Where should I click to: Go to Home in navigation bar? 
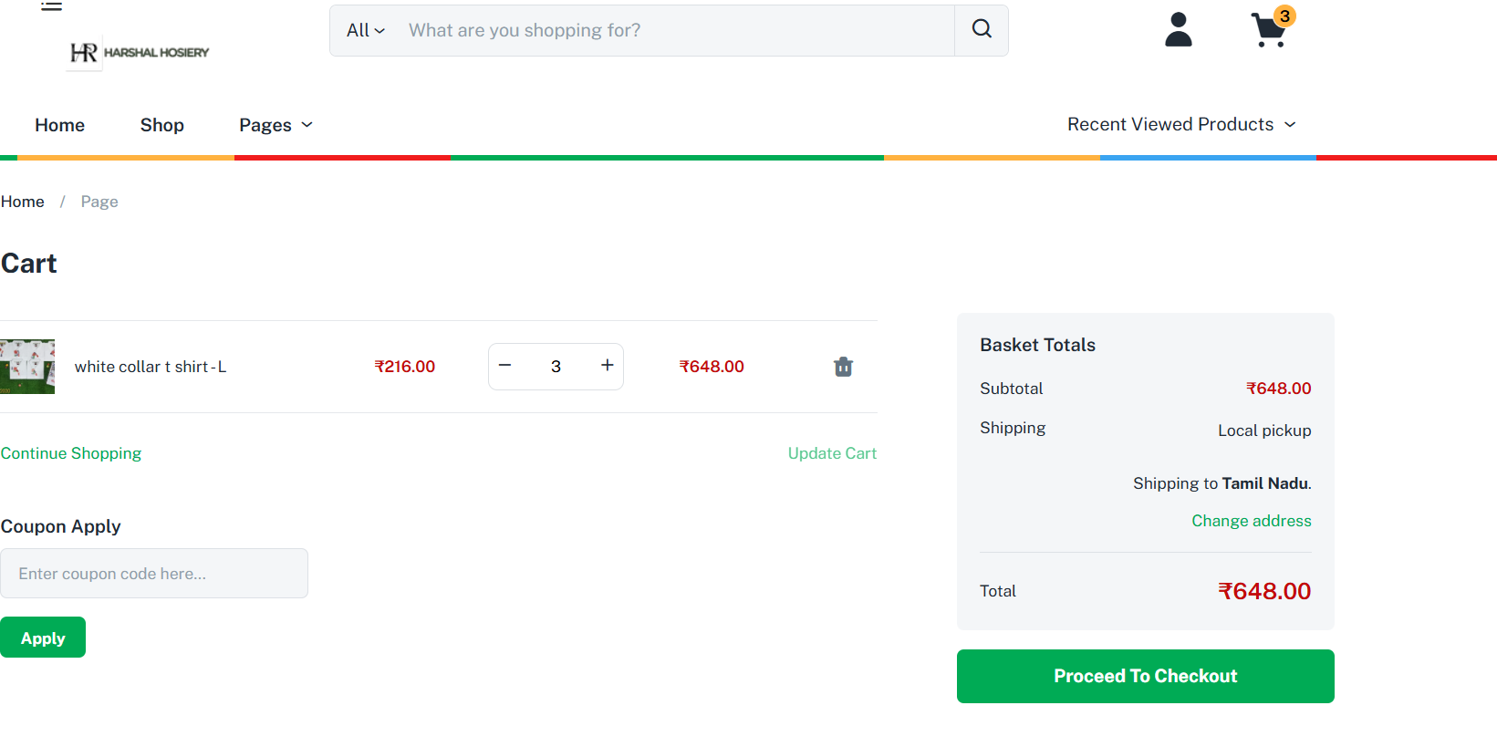coord(59,125)
